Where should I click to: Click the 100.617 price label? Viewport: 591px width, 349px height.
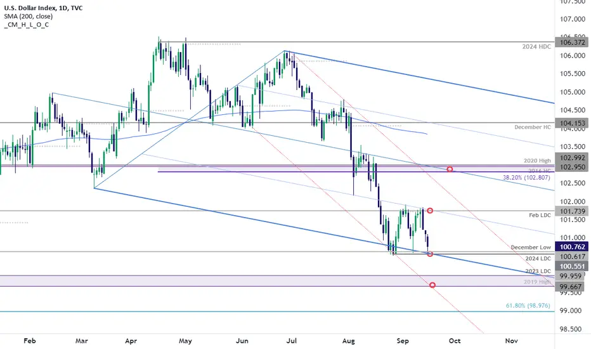click(x=572, y=256)
